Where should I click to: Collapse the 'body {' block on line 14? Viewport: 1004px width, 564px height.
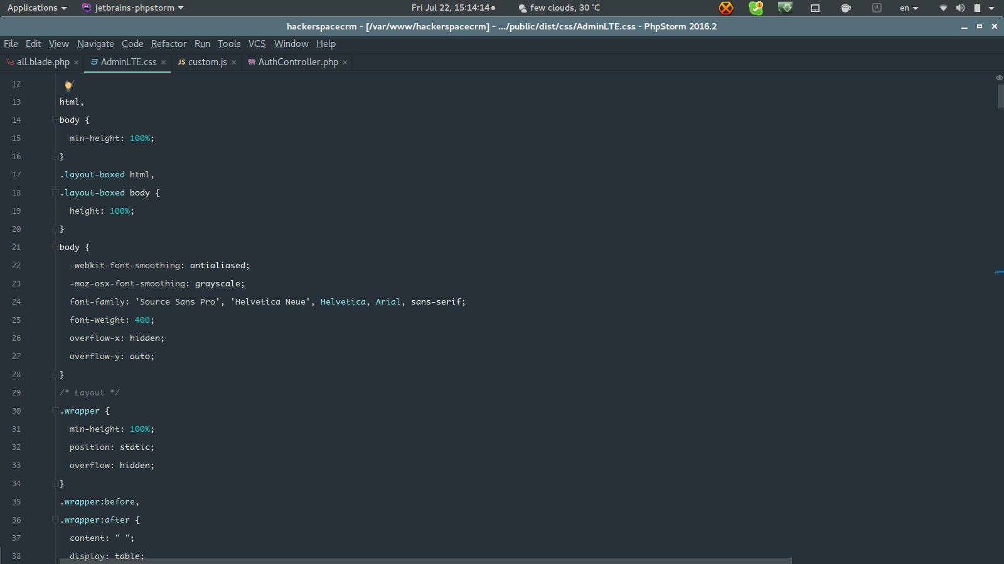point(55,119)
